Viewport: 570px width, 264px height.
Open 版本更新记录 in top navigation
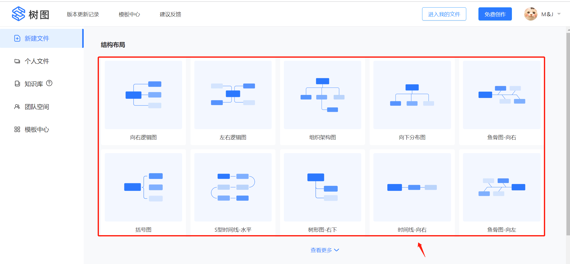pyautogui.click(x=83, y=14)
